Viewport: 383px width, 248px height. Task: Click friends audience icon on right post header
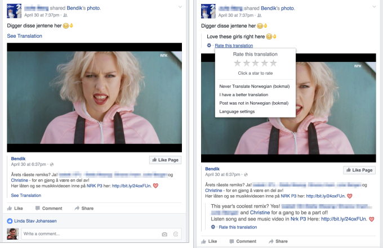[260, 15]
